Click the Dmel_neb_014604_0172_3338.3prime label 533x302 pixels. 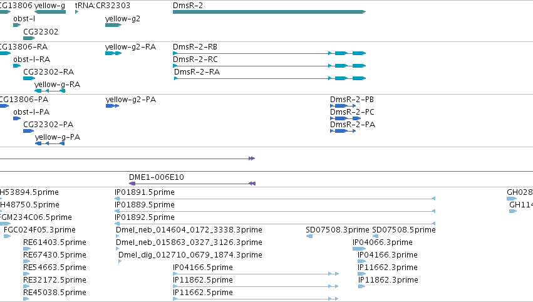[x=189, y=230]
